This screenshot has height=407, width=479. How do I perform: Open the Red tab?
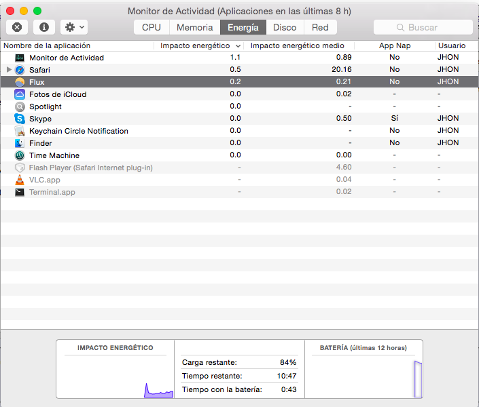[x=320, y=27]
